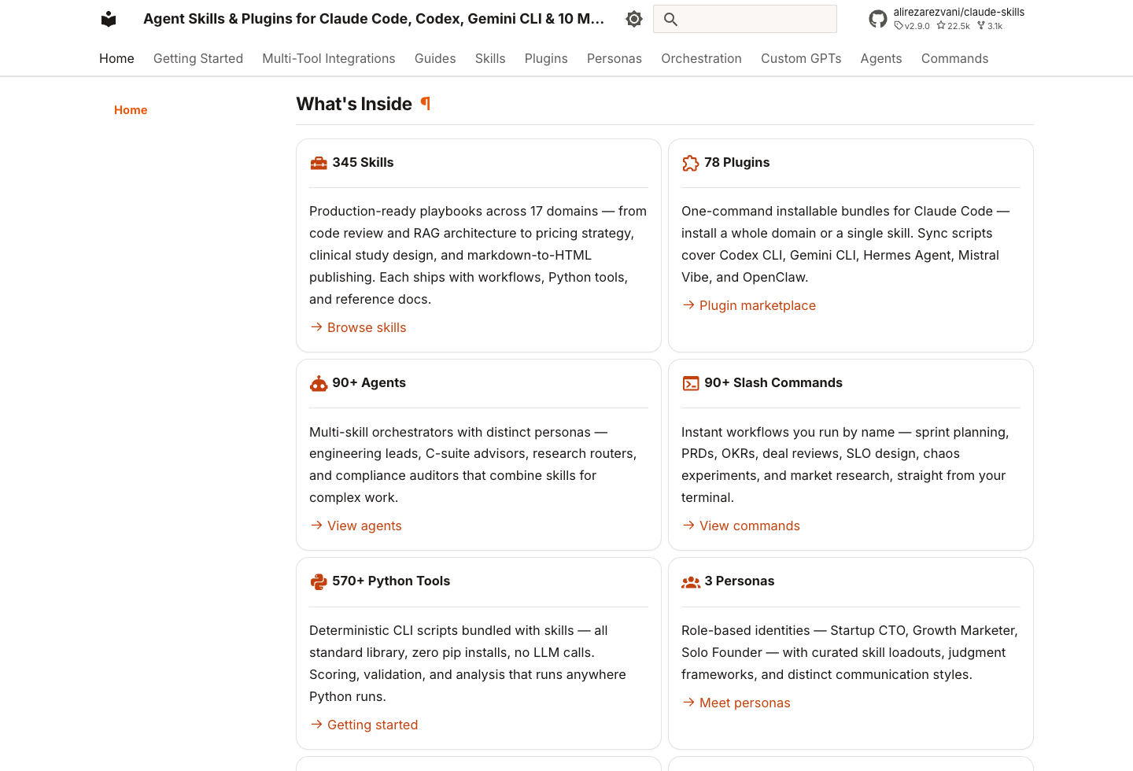Open the Plugins tab
The width and height of the screenshot is (1133, 771).
(546, 58)
